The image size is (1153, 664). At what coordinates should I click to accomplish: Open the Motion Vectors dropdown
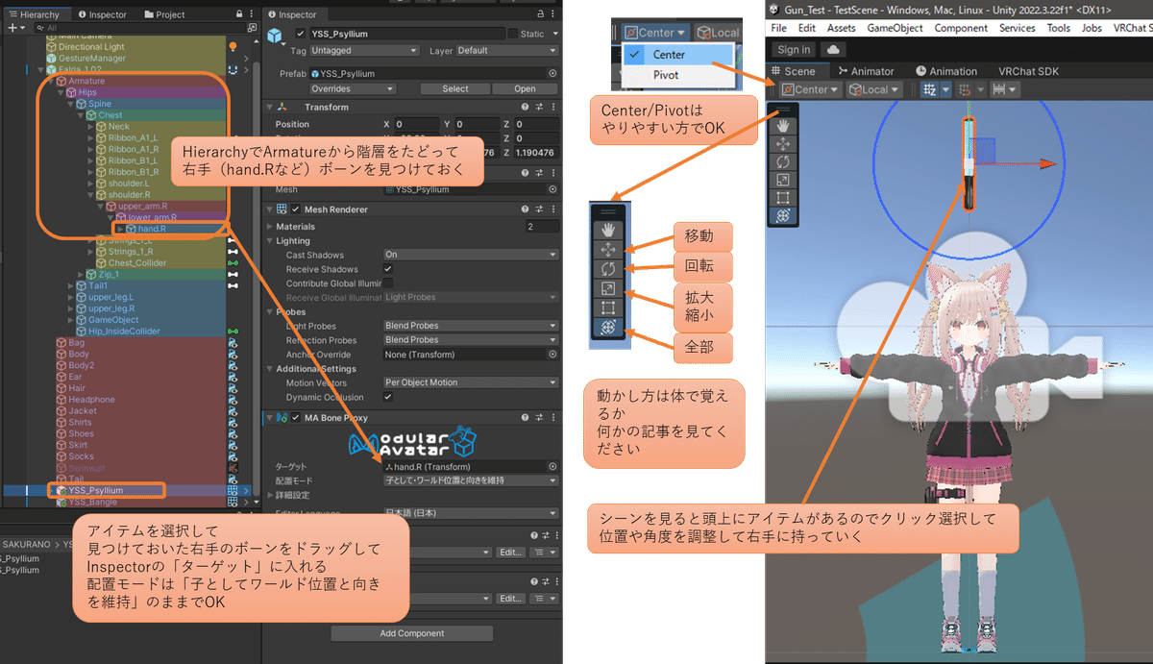[471, 382]
